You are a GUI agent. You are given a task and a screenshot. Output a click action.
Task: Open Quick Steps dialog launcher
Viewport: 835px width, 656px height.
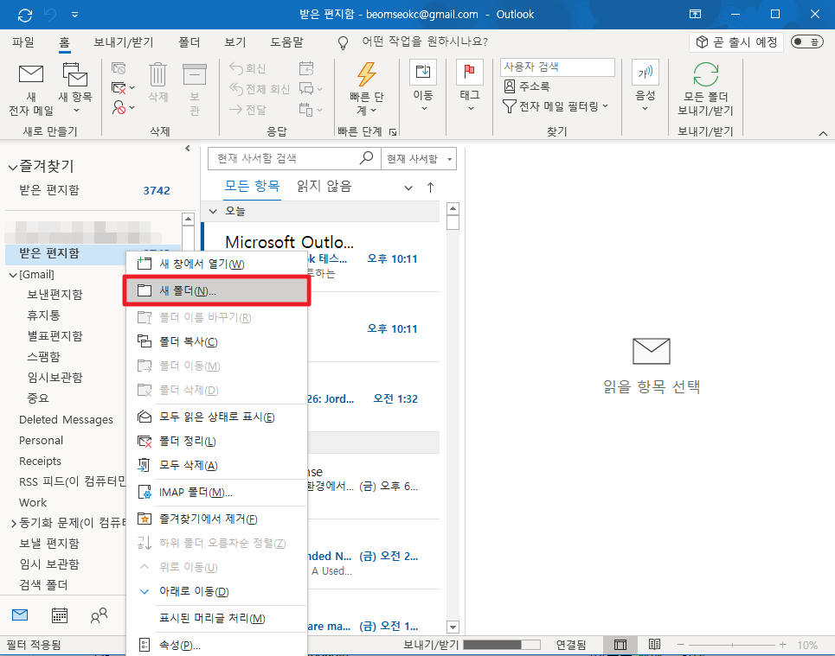click(393, 131)
